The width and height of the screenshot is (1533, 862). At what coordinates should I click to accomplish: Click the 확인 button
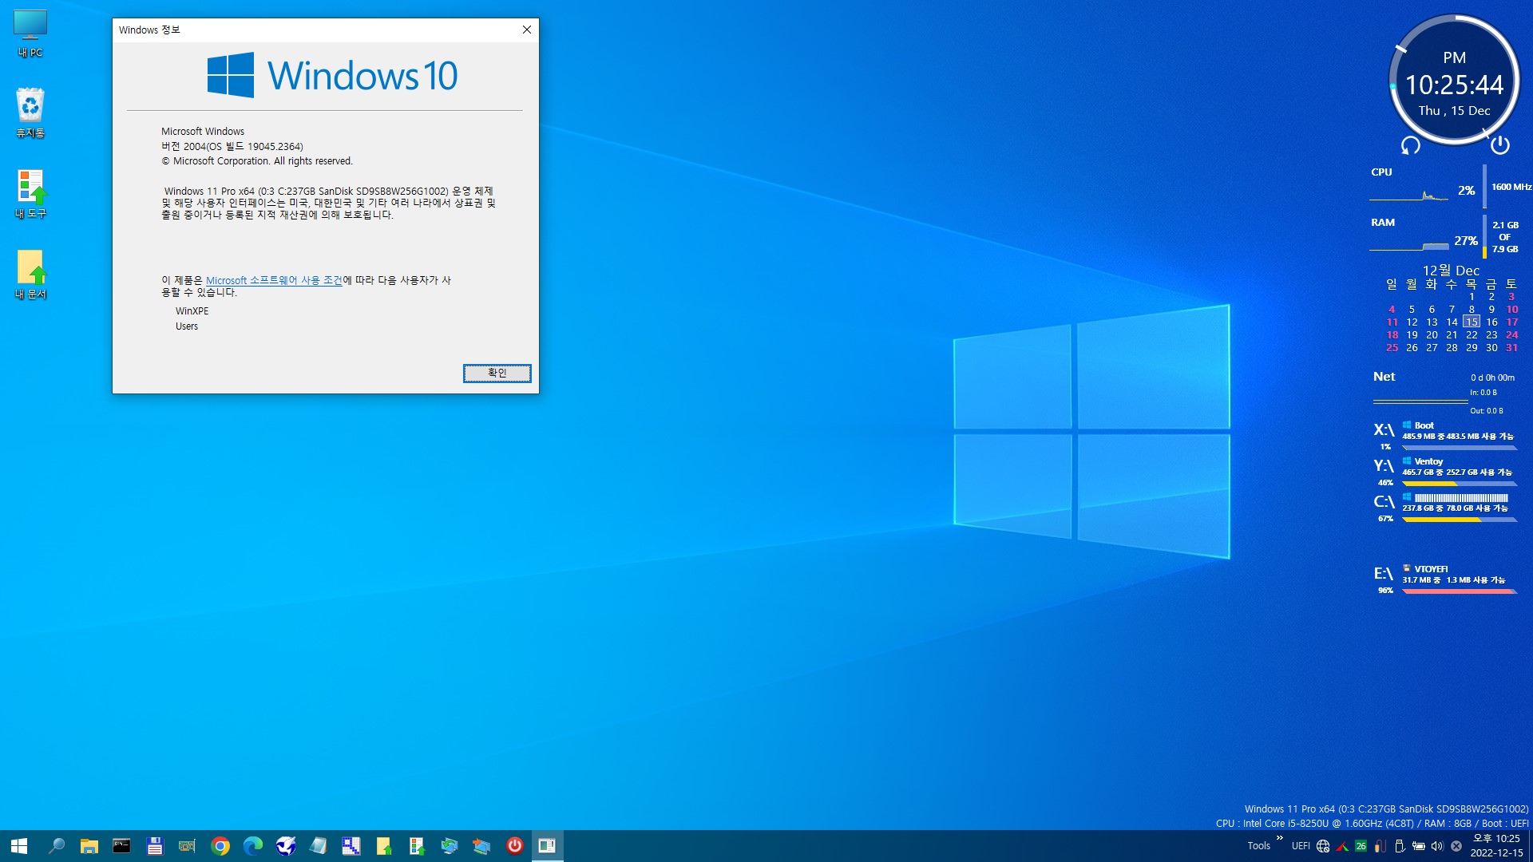pyautogui.click(x=497, y=373)
